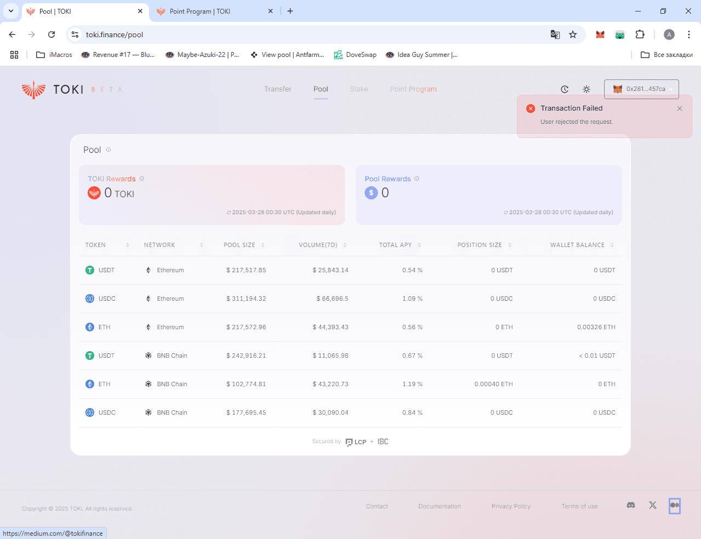Image resolution: width=701 pixels, height=539 pixels.
Task: Bookmark this page with star icon
Action: [x=573, y=35]
